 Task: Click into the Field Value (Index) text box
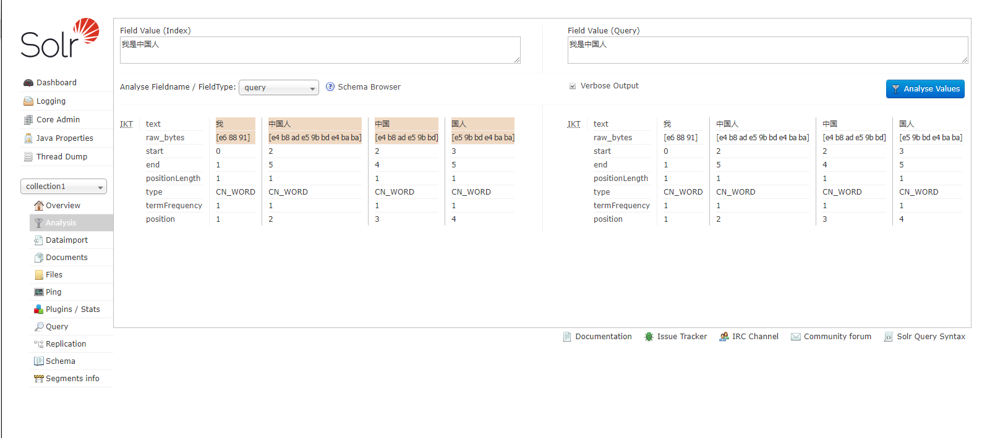[x=320, y=50]
